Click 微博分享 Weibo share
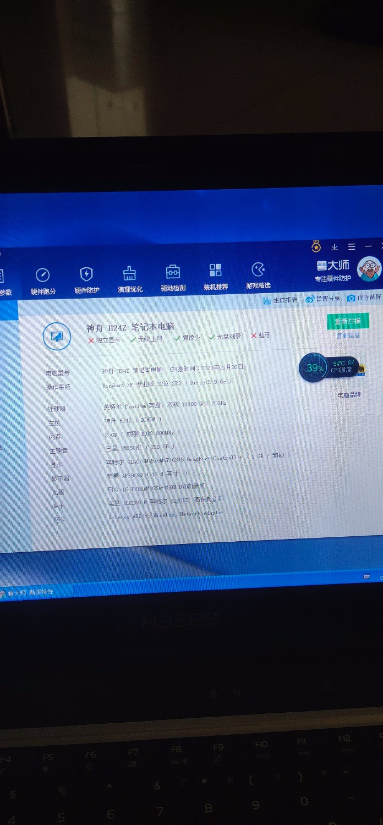This screenshot has width=383, height=825. coord(323,299)
